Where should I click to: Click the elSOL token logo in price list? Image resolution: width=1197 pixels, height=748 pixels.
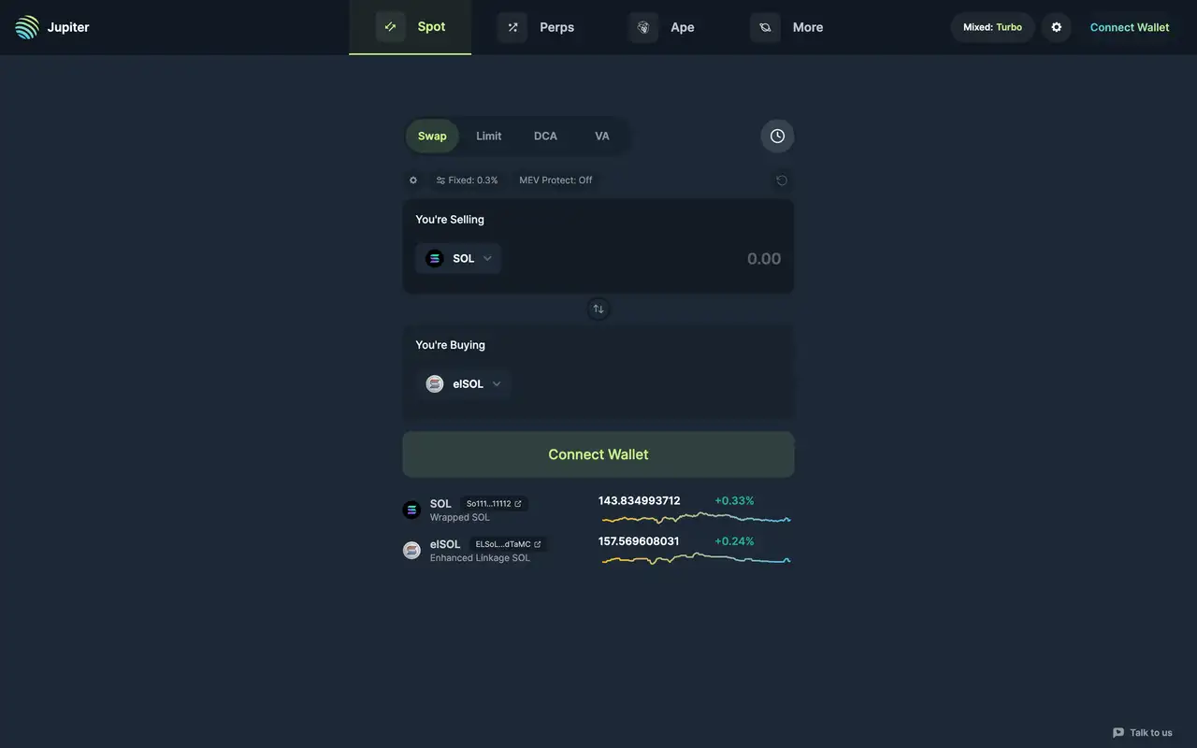click(411, 550)
